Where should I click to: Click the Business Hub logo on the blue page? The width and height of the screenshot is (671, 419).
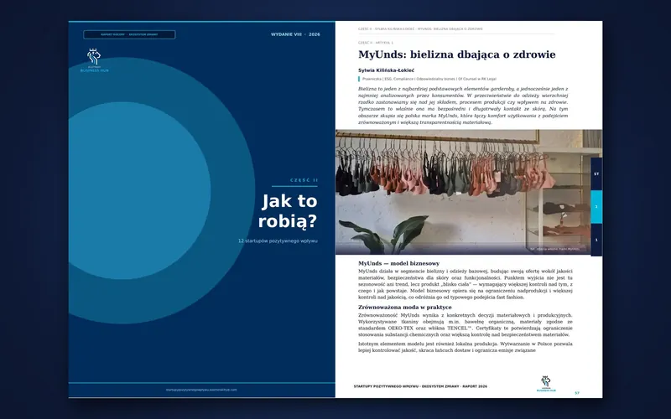point(94,60)
